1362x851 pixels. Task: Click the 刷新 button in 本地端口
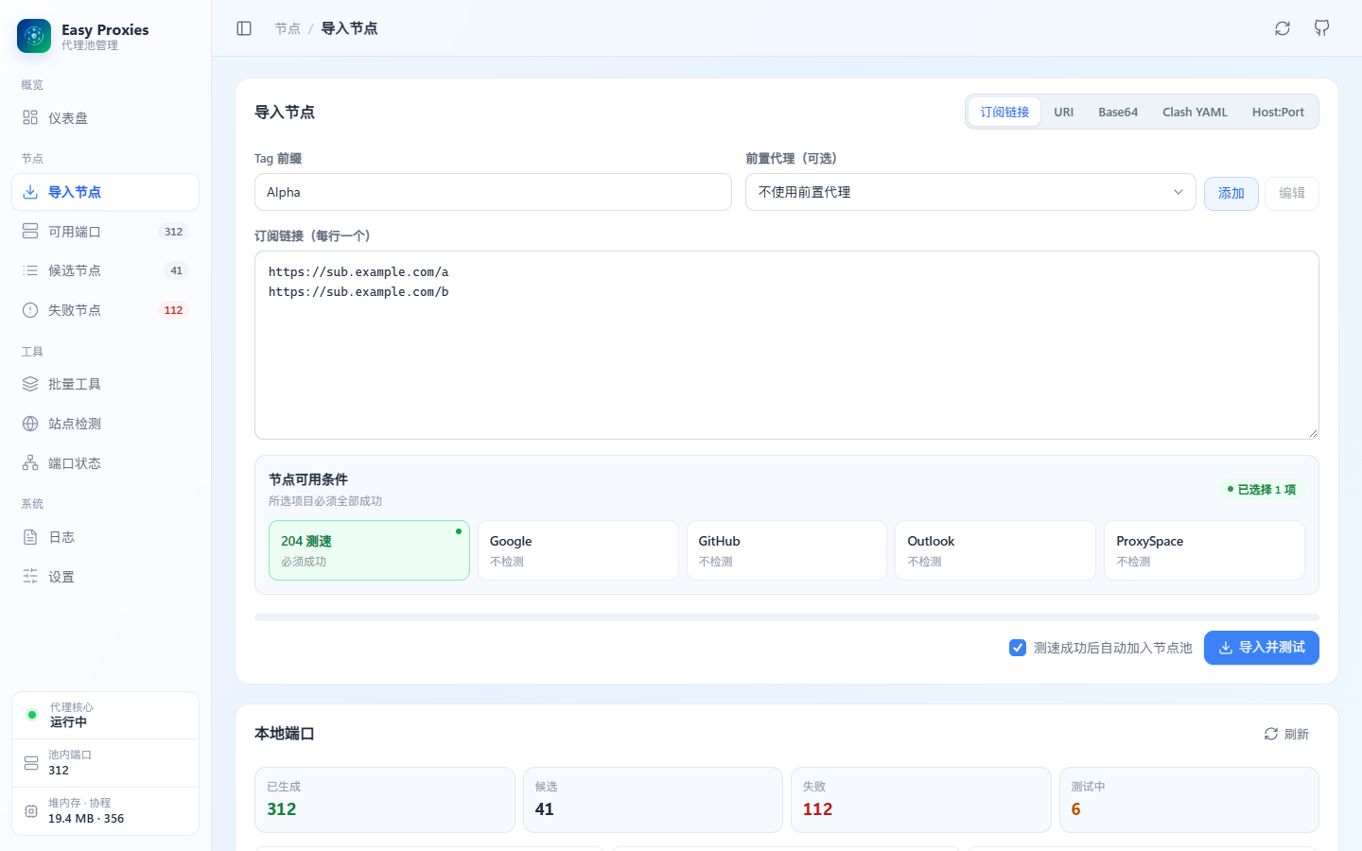pos(1286,734)
